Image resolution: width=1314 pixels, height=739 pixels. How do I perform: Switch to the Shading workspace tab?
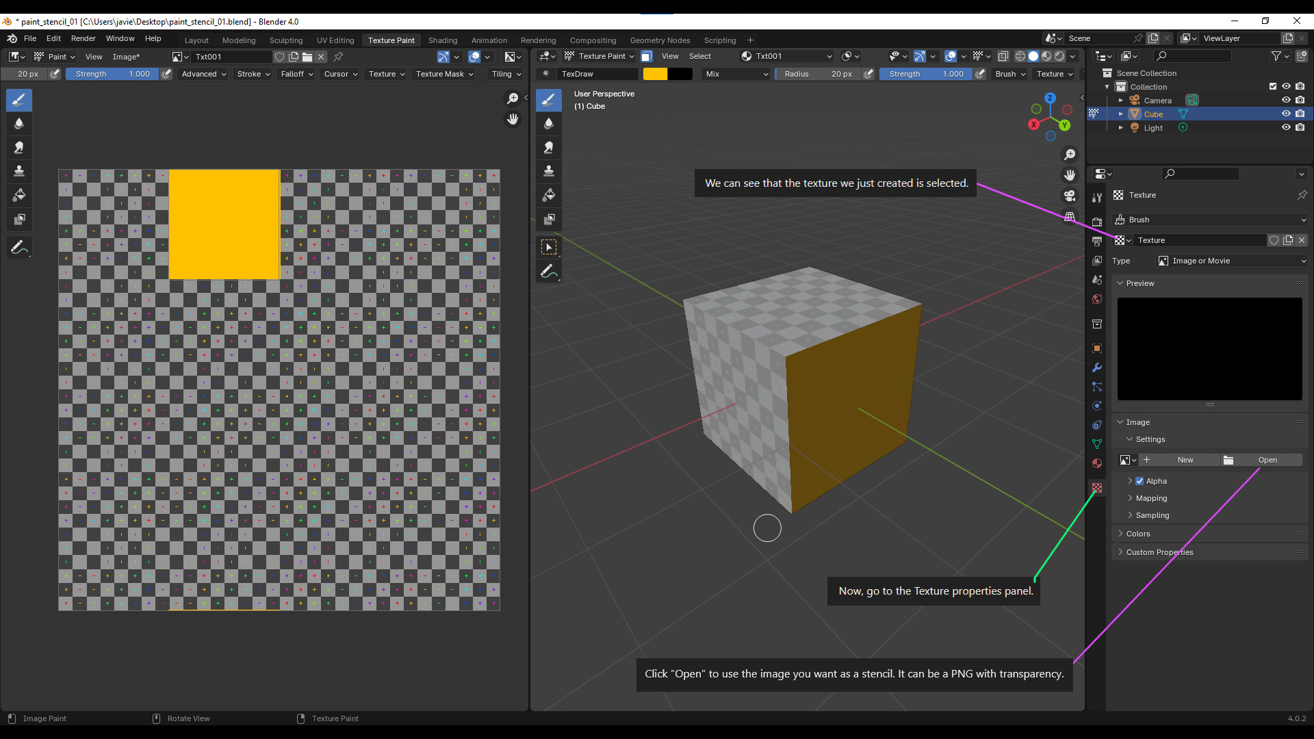click(x=442, y=40)
